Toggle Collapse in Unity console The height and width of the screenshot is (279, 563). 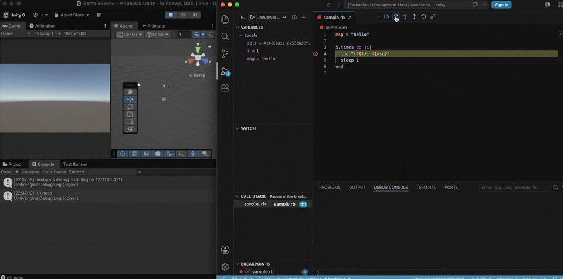30,172
